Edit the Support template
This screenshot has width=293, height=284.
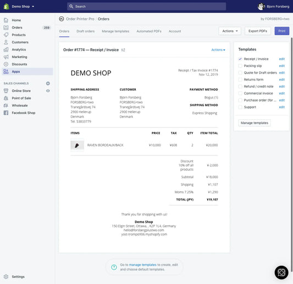click(282, 107)
